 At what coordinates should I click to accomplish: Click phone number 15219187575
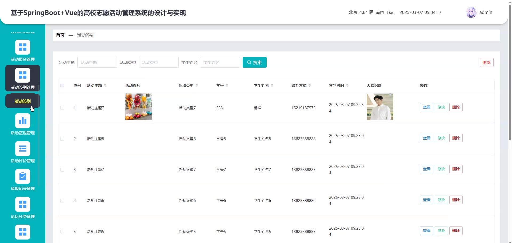(303, 108)
